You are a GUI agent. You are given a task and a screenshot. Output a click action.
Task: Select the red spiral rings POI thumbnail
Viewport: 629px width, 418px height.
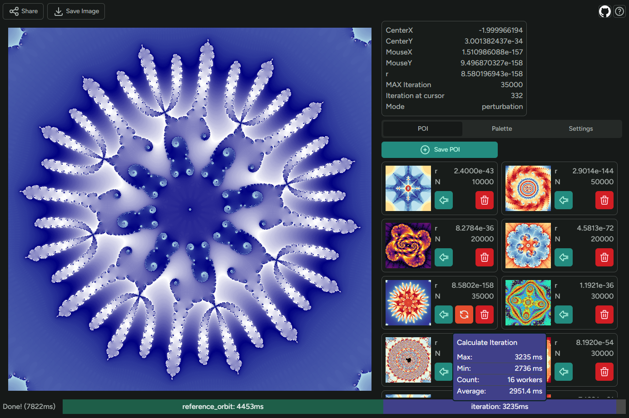(x=528, y=188)
